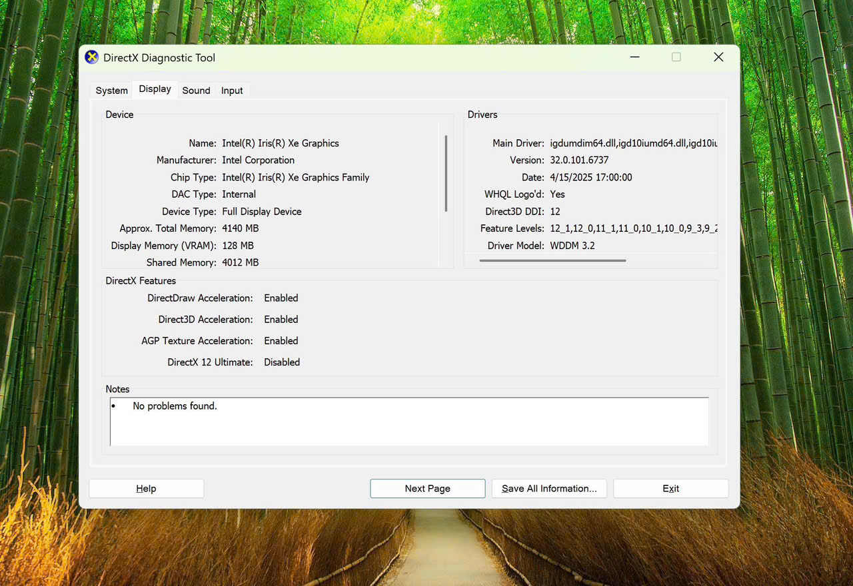This screenshot has width=853, height=586.
Task: Click Save All Information button
Action: [549, 488]
